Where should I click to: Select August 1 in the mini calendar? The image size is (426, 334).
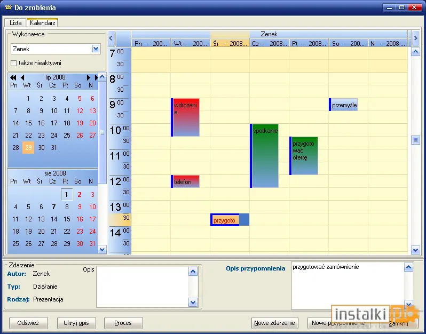coord(67,194)
